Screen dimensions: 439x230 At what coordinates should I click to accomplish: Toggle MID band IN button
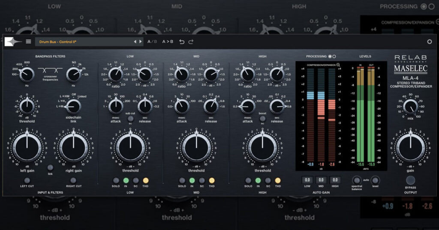192,180
